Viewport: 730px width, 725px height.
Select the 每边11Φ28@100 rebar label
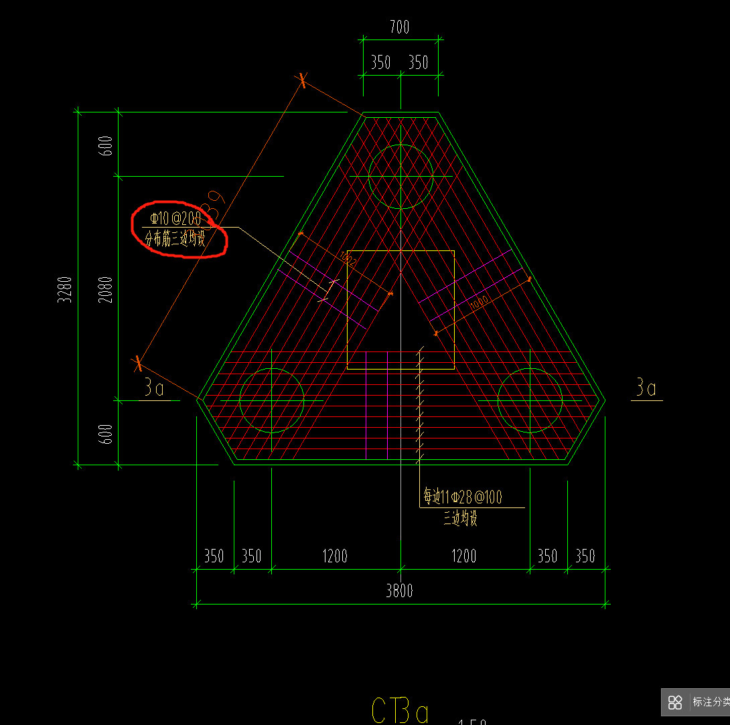tap(463, 497)
